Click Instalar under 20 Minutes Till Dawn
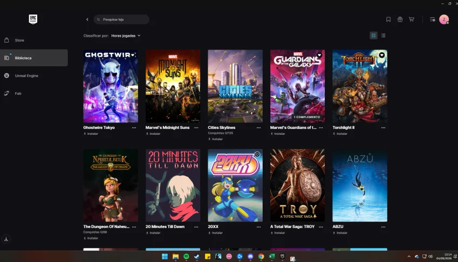Image resolution: width=458 pixels, height=262 pixels. pos(153,233)
